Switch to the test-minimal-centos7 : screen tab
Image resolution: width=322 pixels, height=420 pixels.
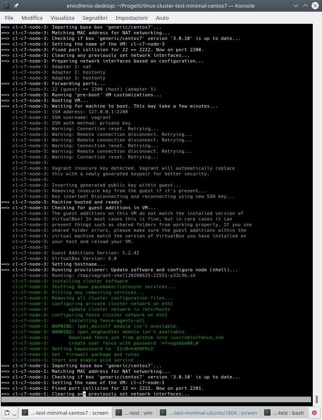point(65,413)
